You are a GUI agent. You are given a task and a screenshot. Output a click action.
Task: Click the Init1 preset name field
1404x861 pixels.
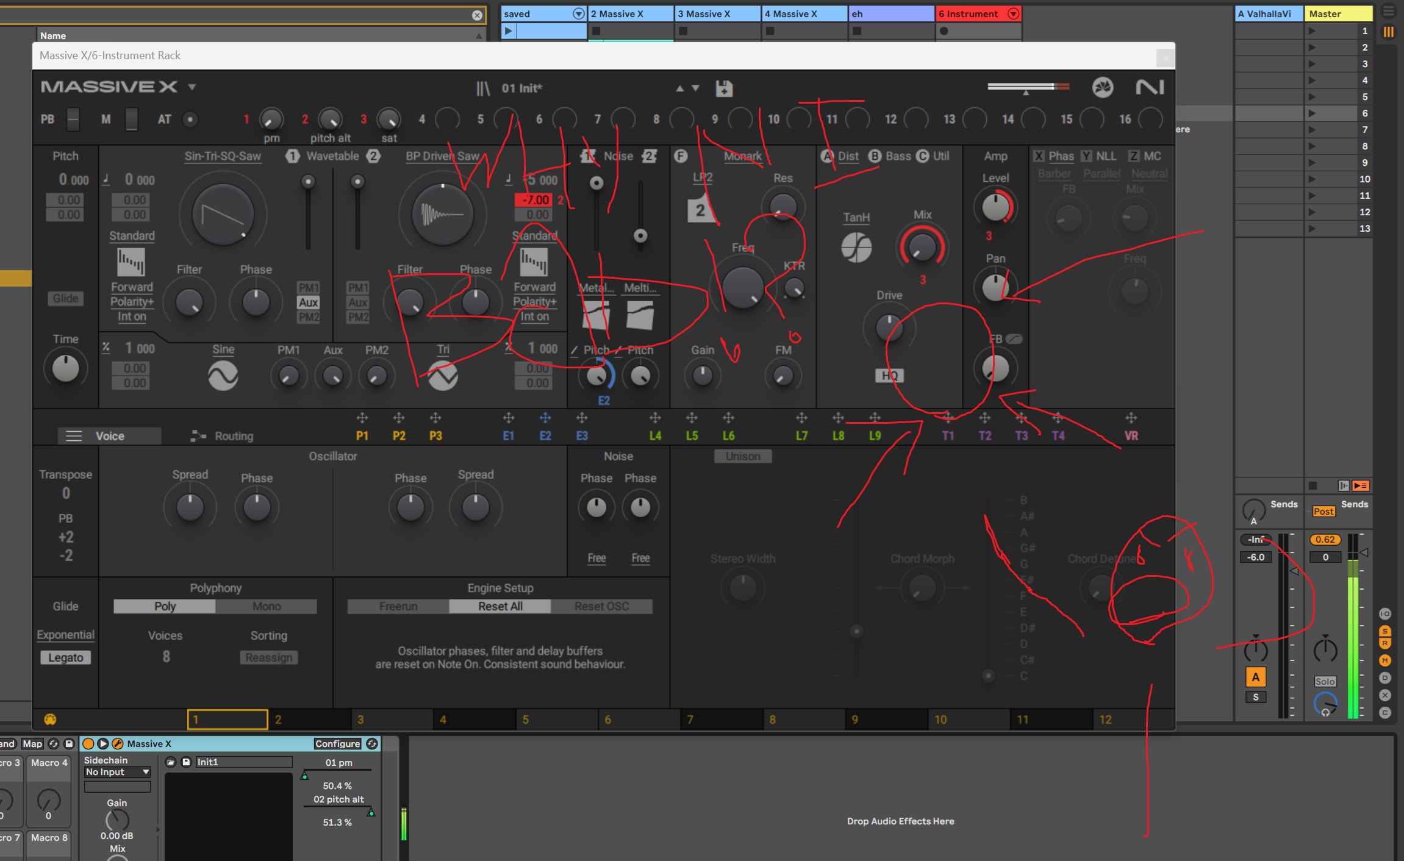pos(243,762)
